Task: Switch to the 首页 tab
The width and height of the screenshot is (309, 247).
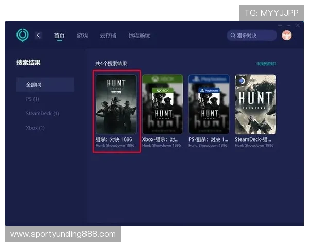Action: coord(59,36)
